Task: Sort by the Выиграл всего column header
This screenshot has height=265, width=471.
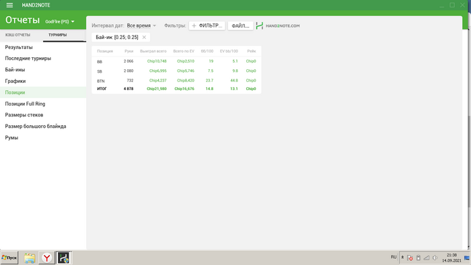Action: click(x=153, y=51)
